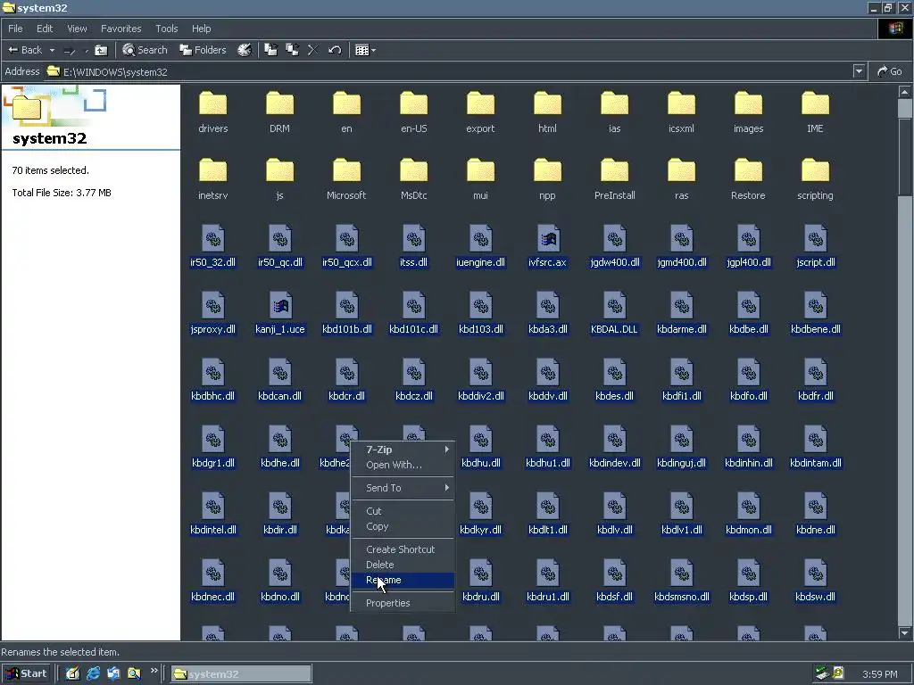Choose Delete from the context menu
Image resolution: width=914 pixels, height=685 pixels.
coord(403,565)
